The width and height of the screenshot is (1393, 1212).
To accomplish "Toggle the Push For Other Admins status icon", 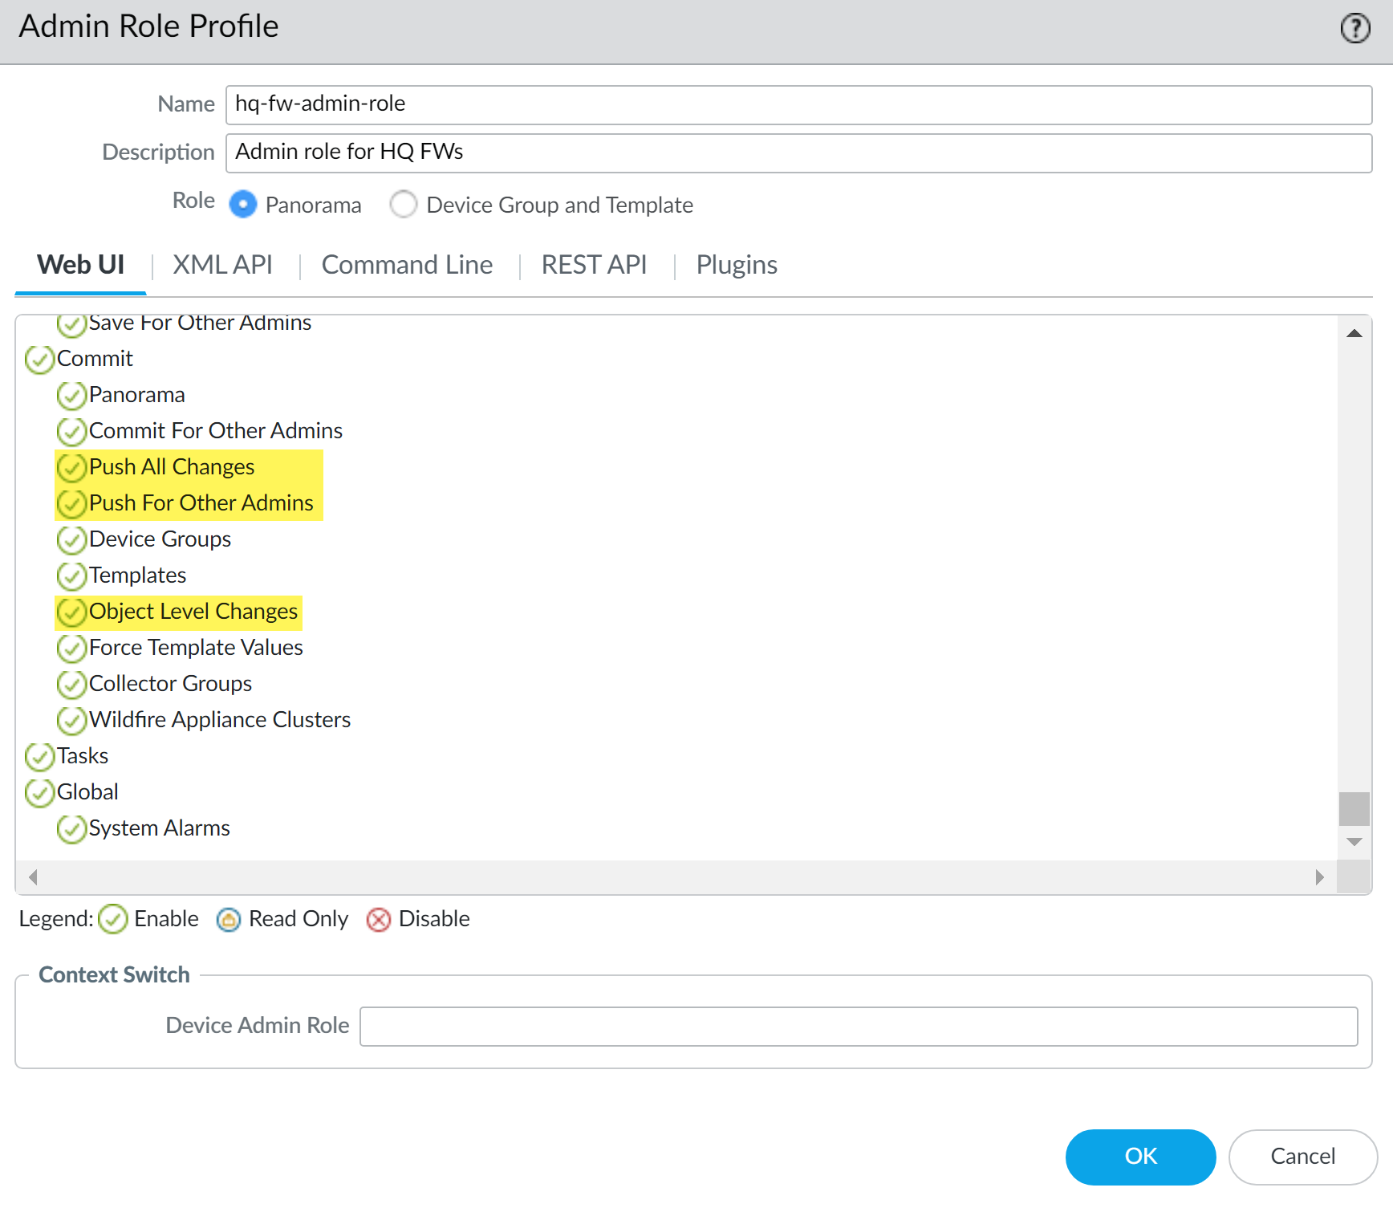I will click(x=71, y=503).
